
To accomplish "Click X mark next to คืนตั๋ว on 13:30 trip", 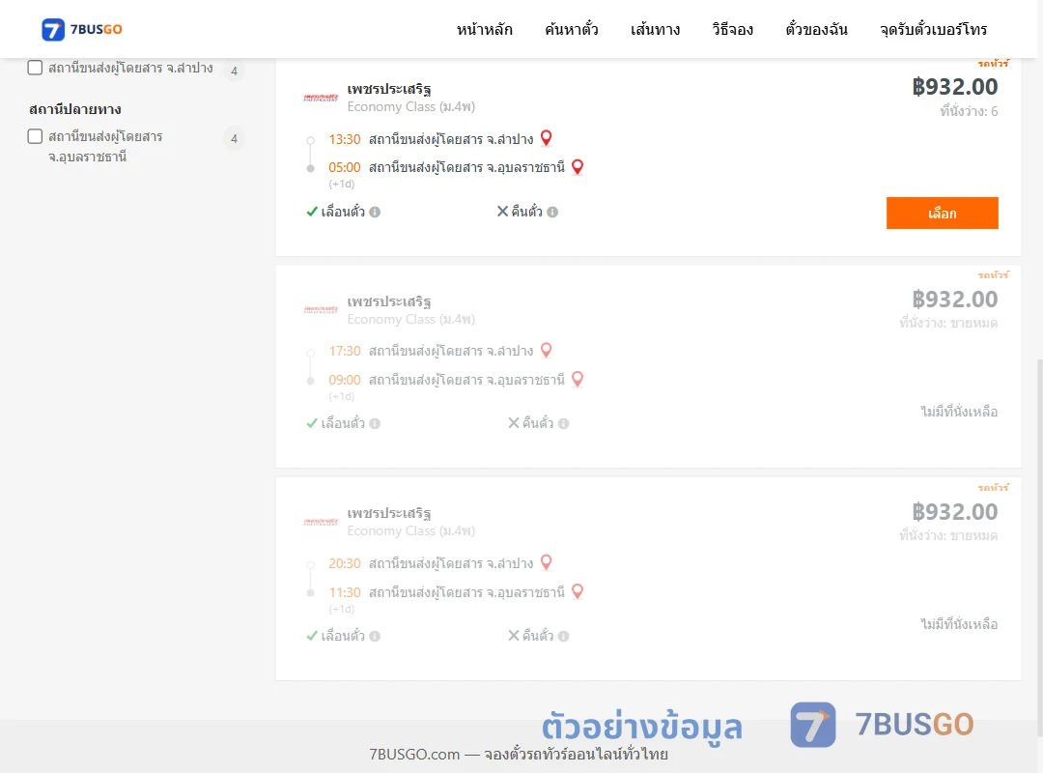I will (x=503, y=211).
